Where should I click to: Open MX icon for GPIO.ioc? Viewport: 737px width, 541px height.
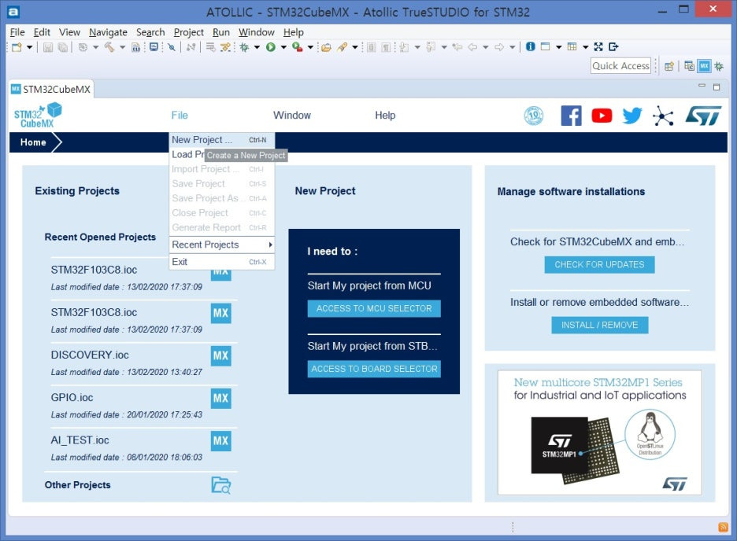coord(221,399)
